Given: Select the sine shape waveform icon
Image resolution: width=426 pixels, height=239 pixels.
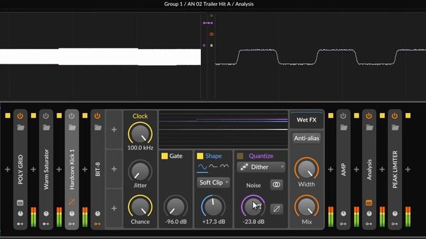Looking at the screenshot, I should pos(202,167).
